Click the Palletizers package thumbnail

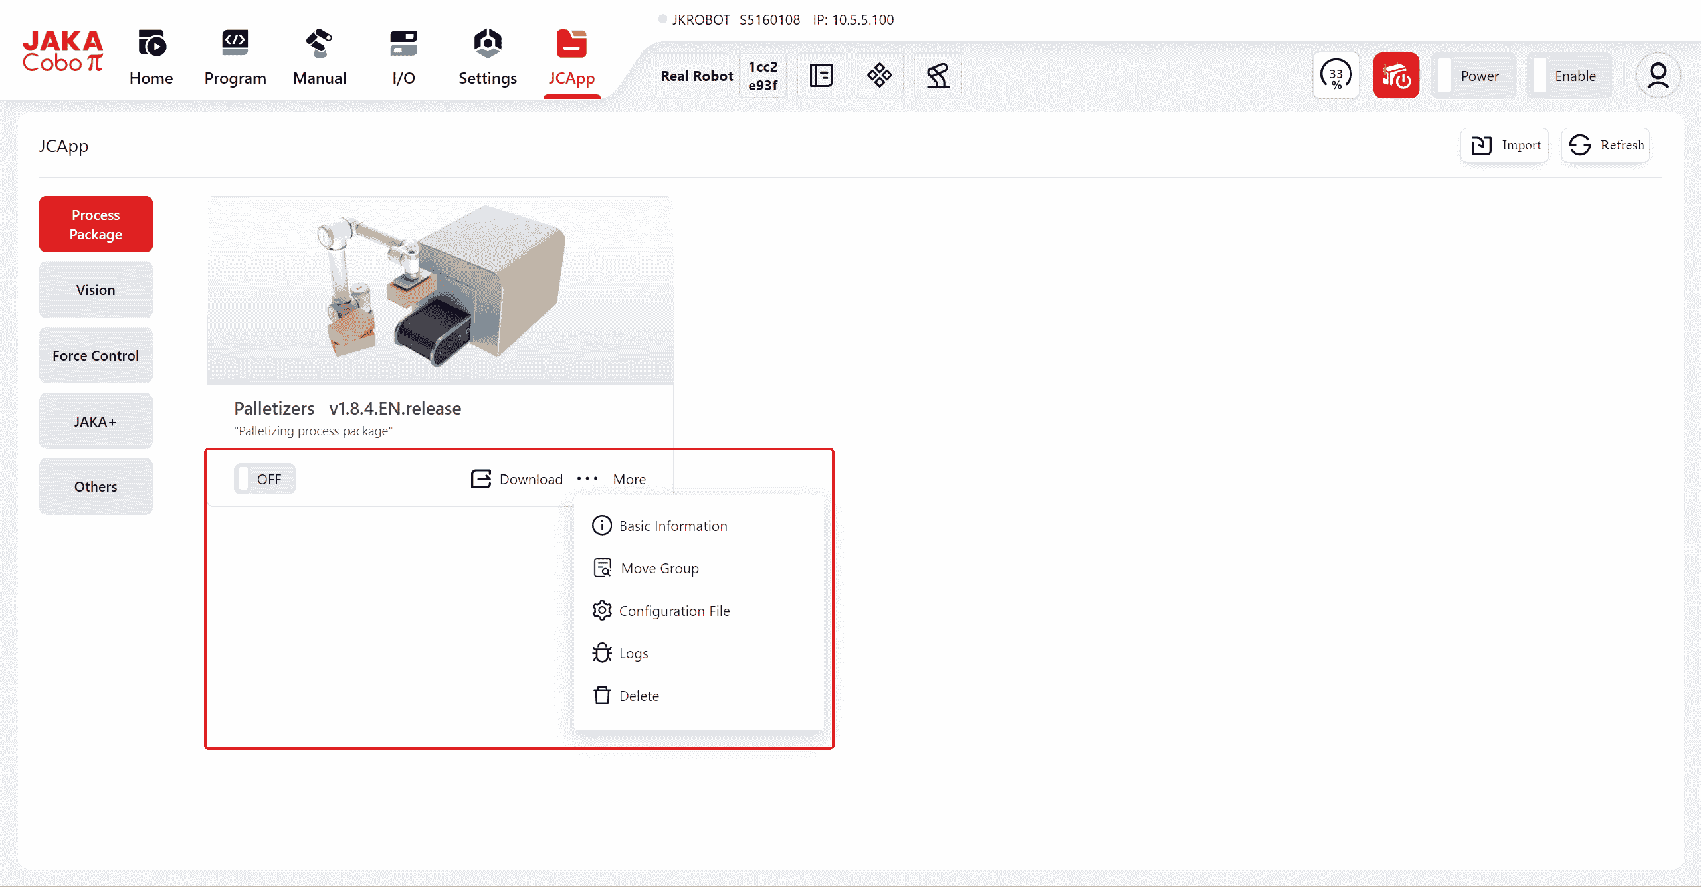pos(440,290)
